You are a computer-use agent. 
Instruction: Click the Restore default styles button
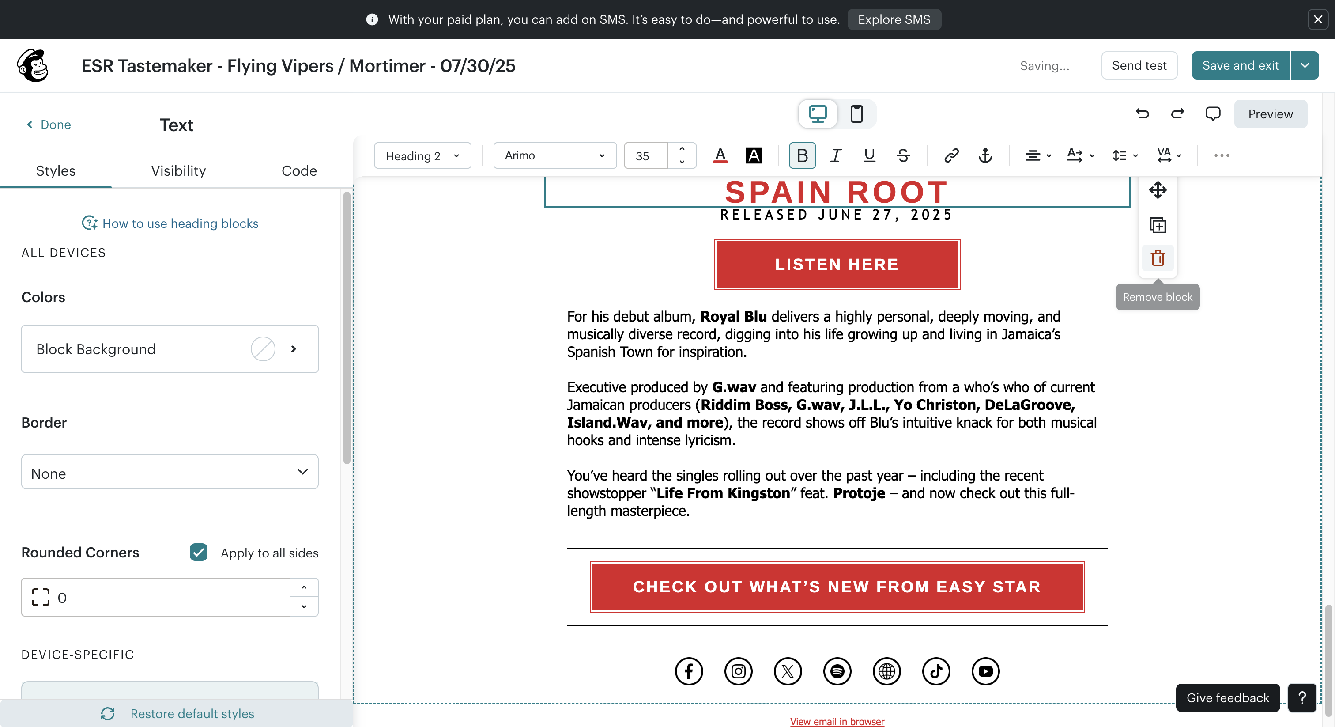point(177,713)
